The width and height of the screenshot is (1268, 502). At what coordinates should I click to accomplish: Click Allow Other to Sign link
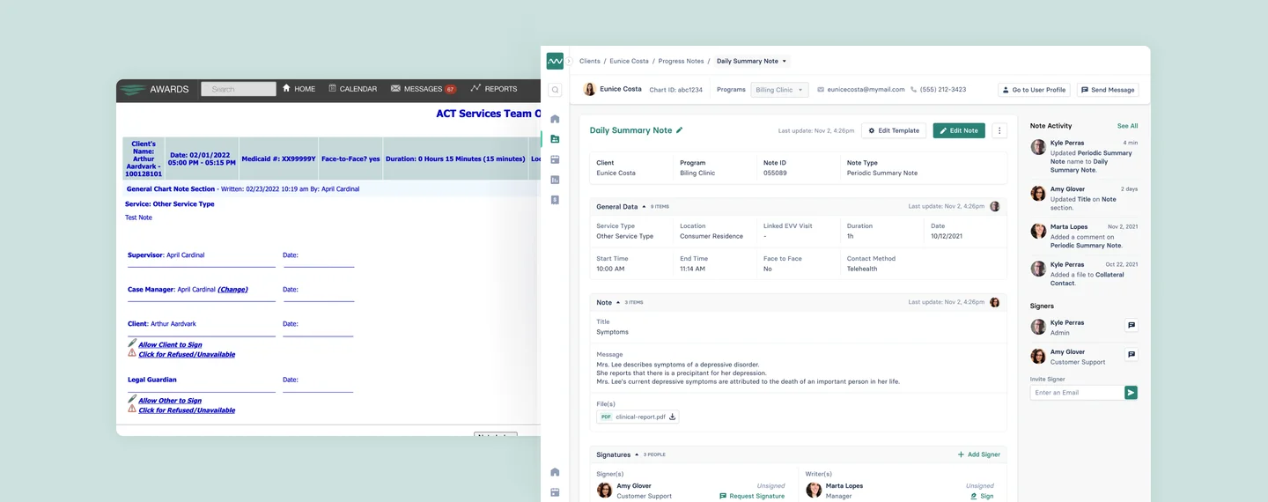click(170, 401)
